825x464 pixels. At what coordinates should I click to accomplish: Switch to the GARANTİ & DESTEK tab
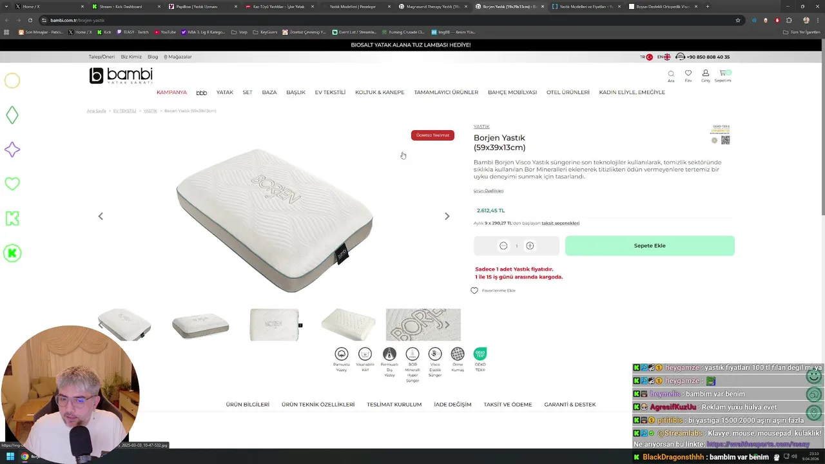point(570,405)
